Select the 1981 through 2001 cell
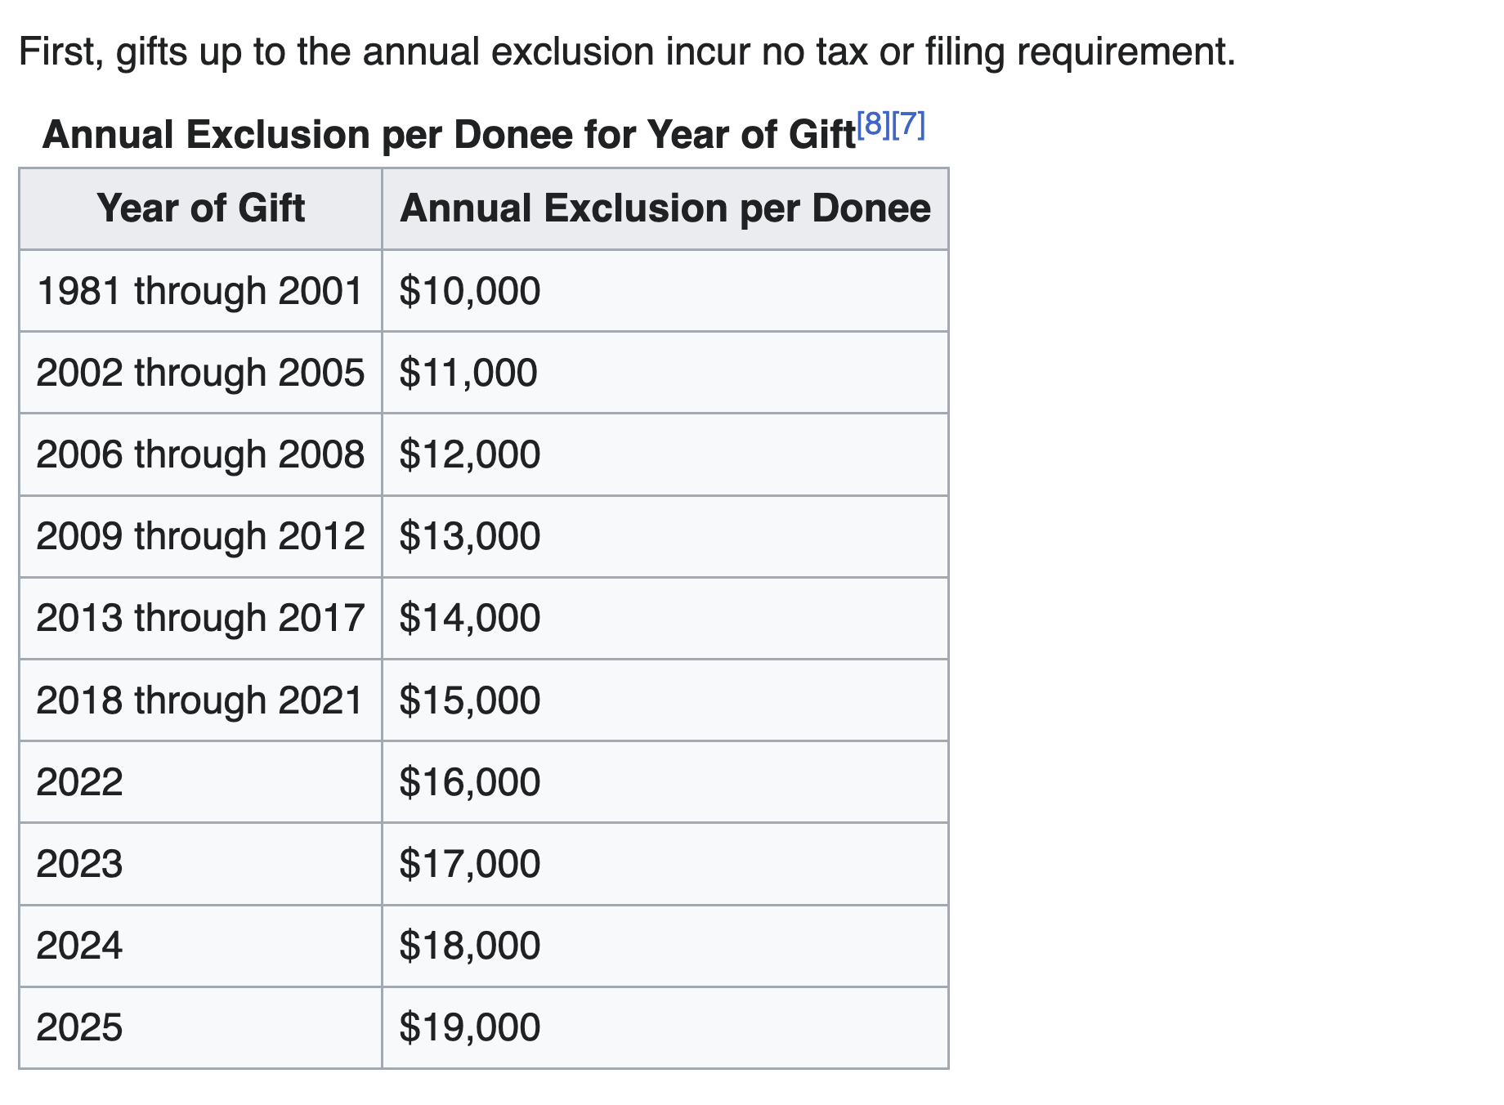Screen dimensions: 1504x1105 point(200,291)
